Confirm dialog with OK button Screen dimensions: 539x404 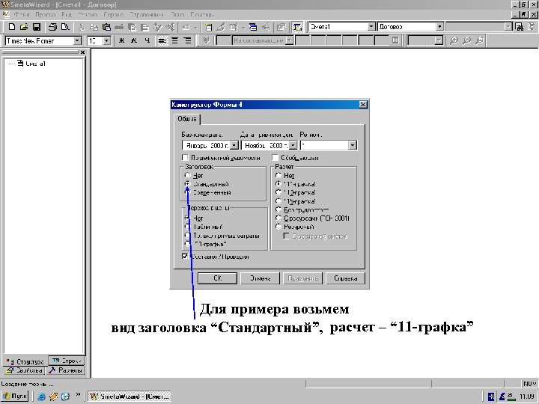pos(218,278)
